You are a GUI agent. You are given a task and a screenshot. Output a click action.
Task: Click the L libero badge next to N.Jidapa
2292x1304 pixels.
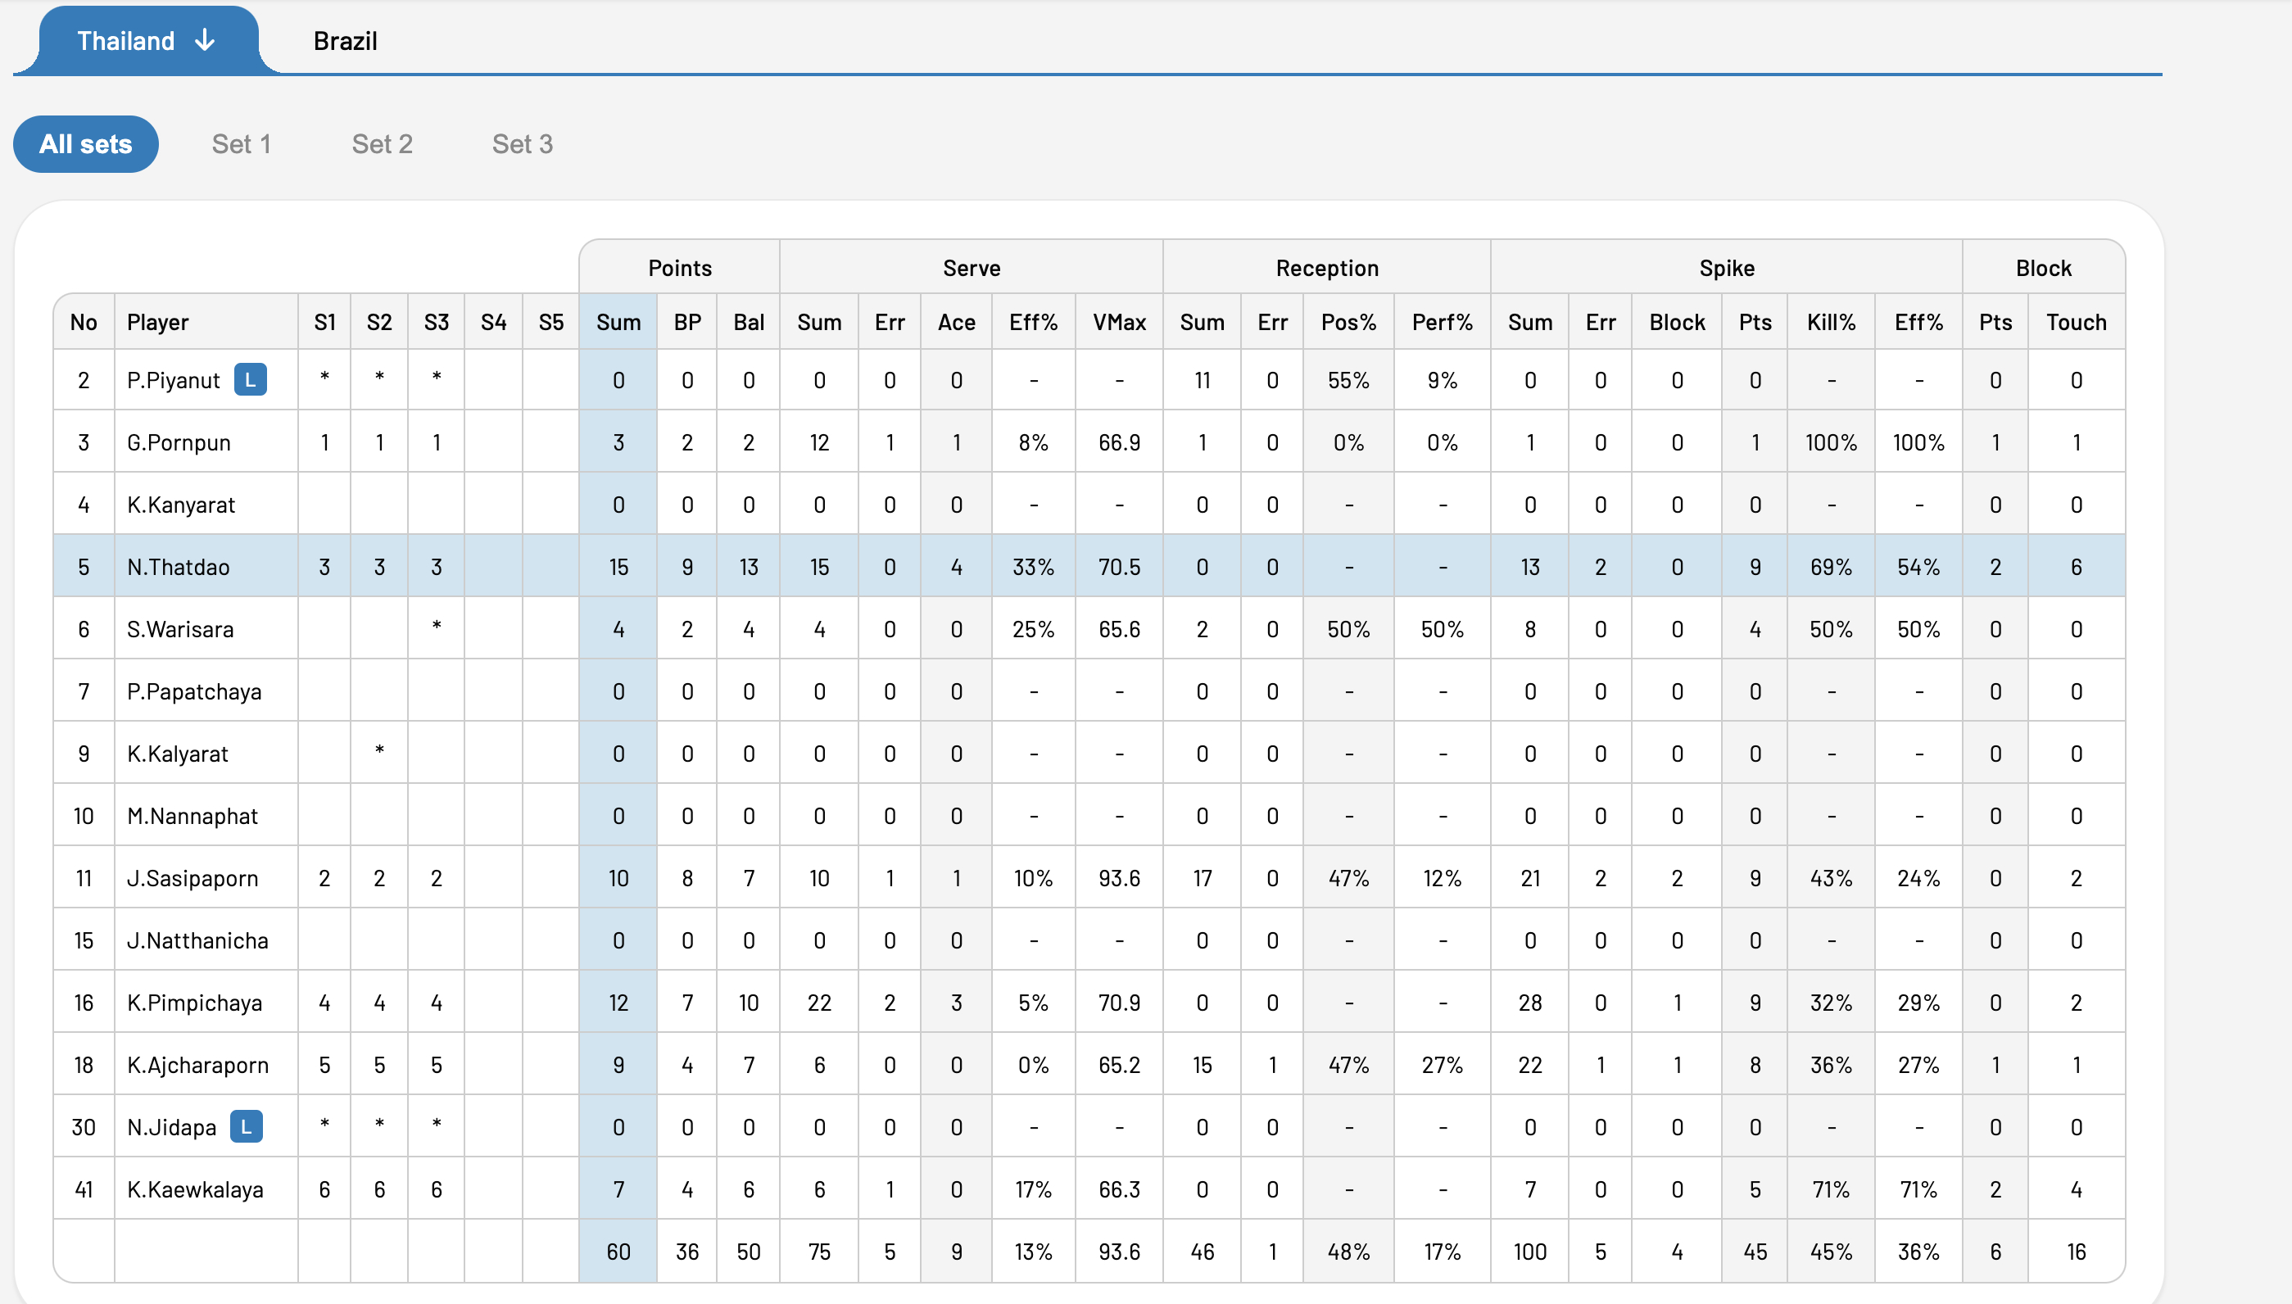coord(247,1127)
